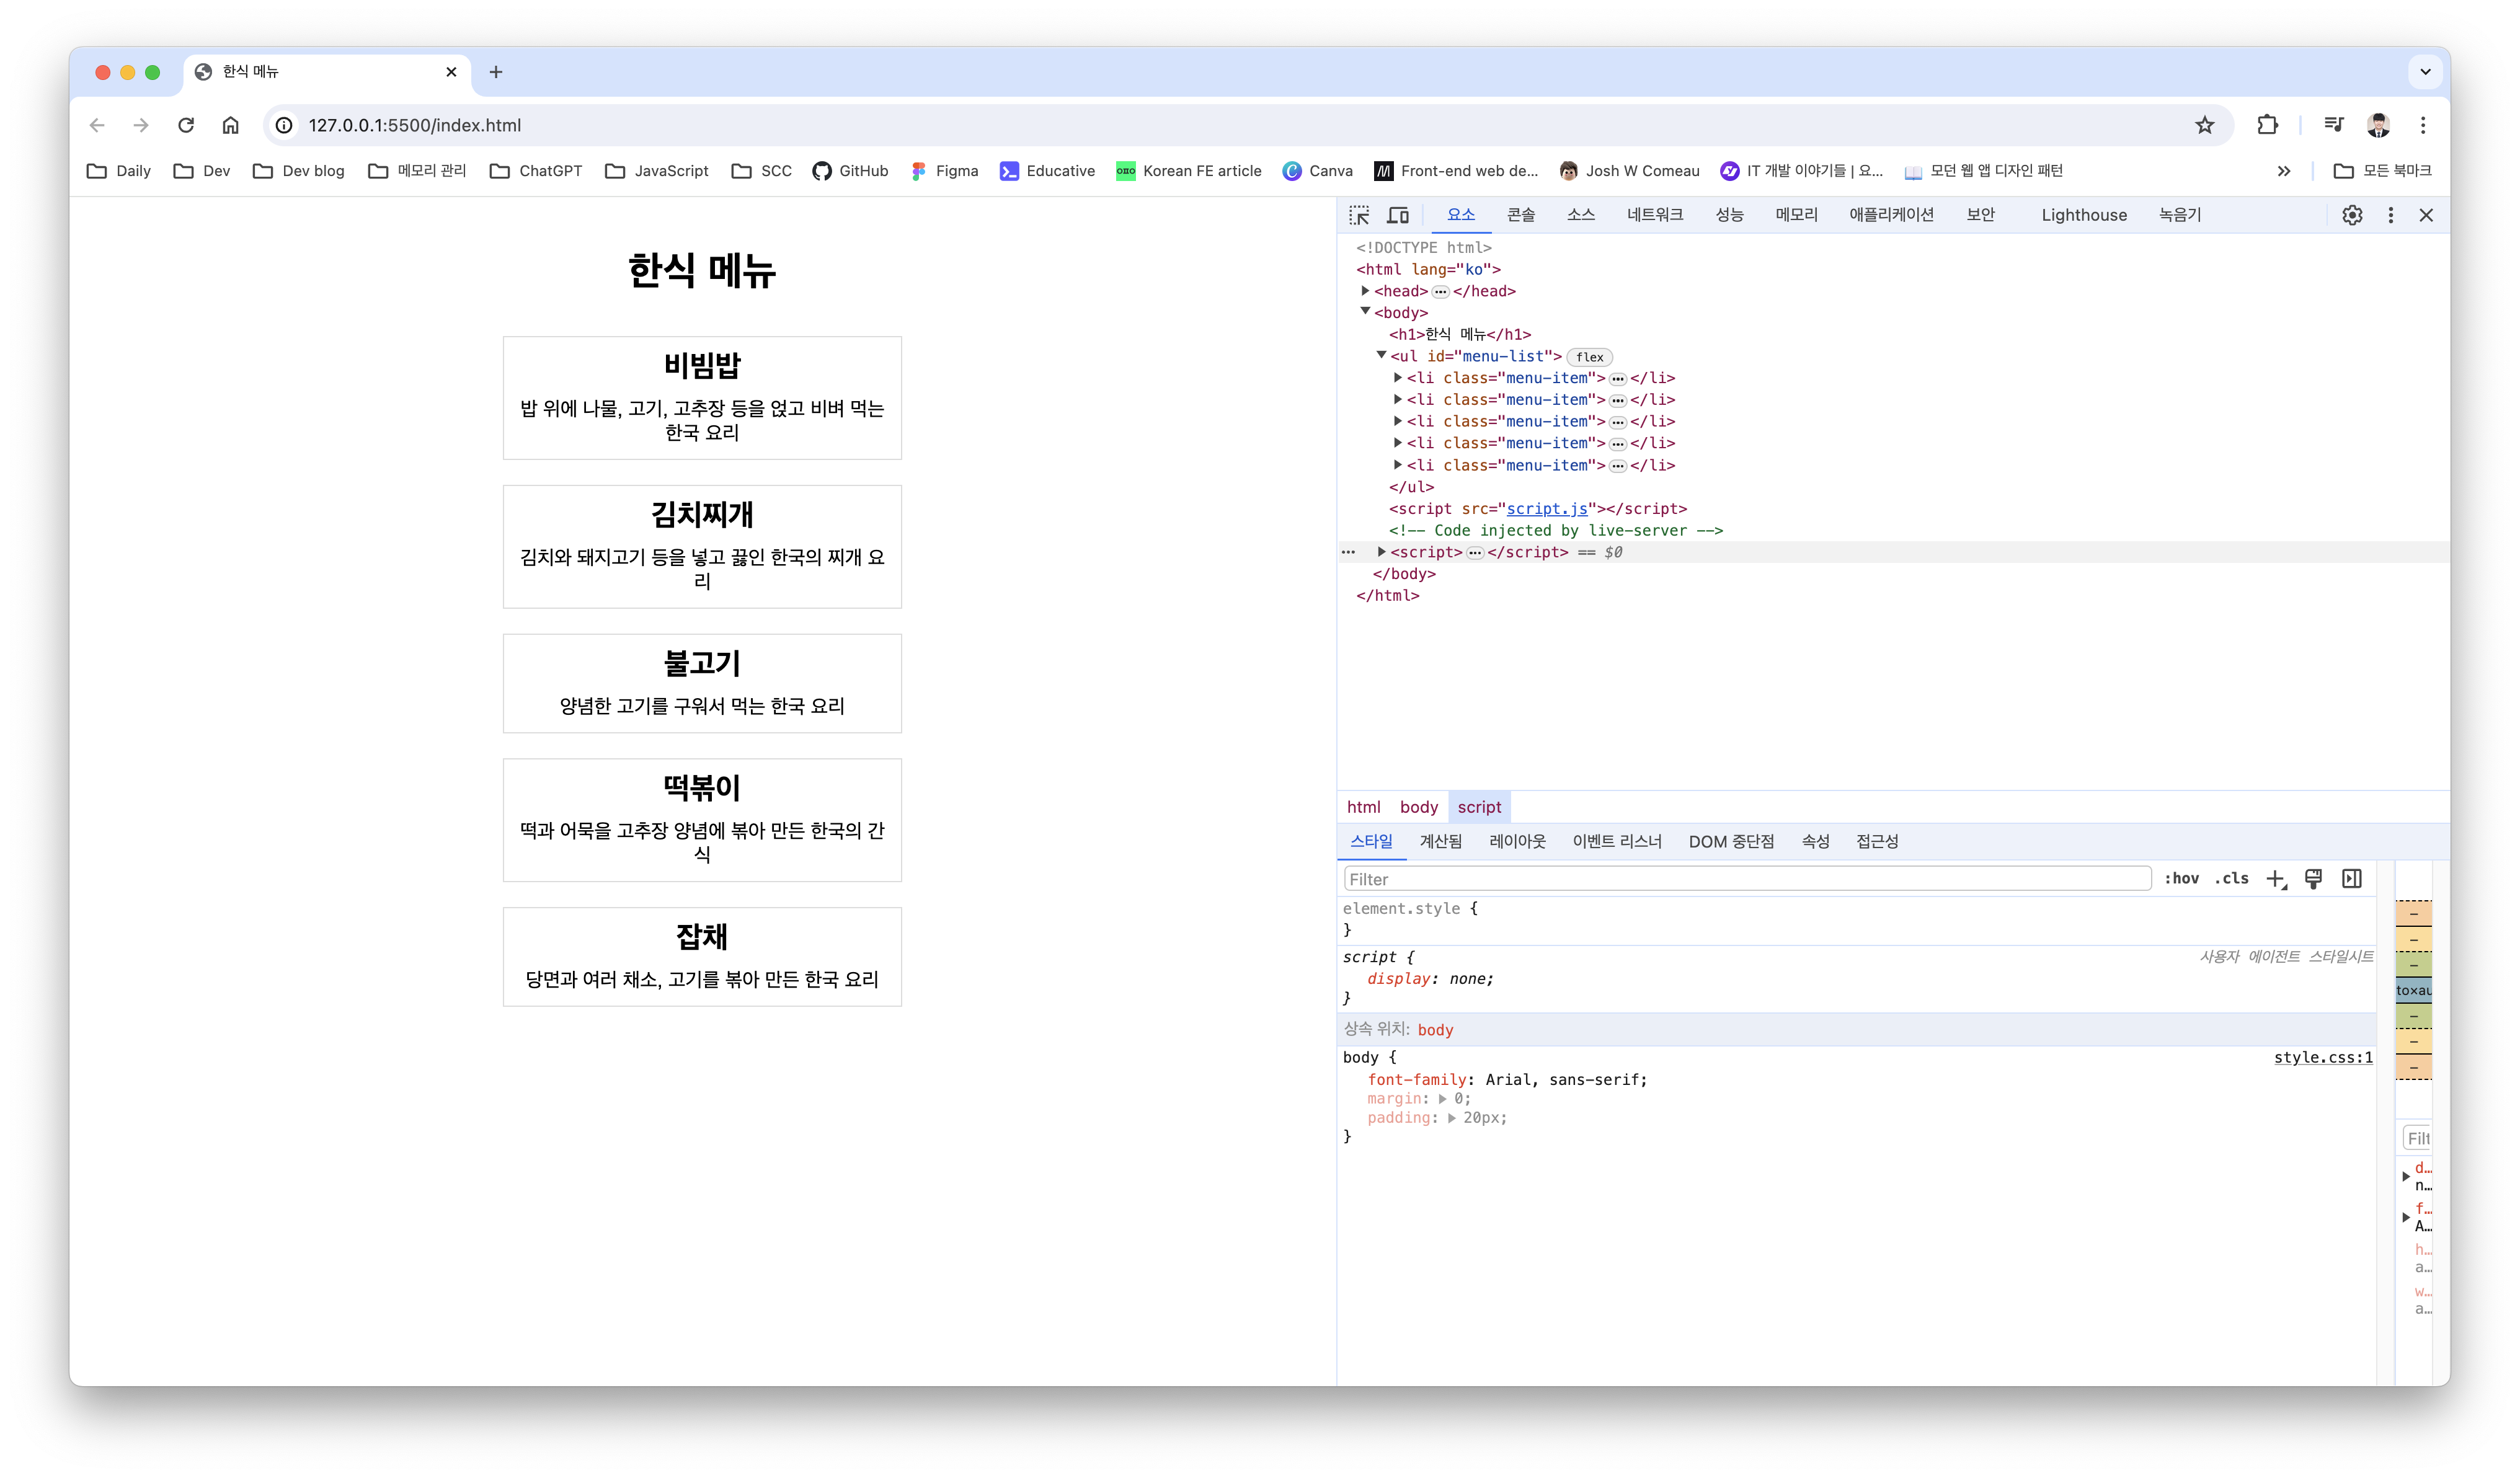Open media controls icon
2520x1478 pixels.
(x=2334, y=125)
